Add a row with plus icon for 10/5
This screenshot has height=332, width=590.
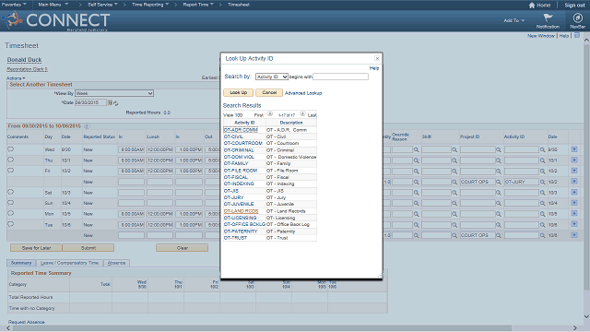(x=574, y=213)
